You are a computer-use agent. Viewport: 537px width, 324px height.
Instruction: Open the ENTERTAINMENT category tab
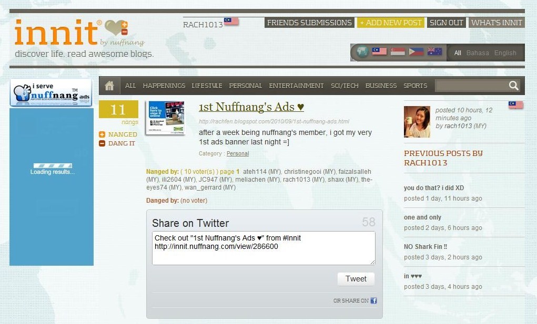pyautogui.click(x=296, y=86)
